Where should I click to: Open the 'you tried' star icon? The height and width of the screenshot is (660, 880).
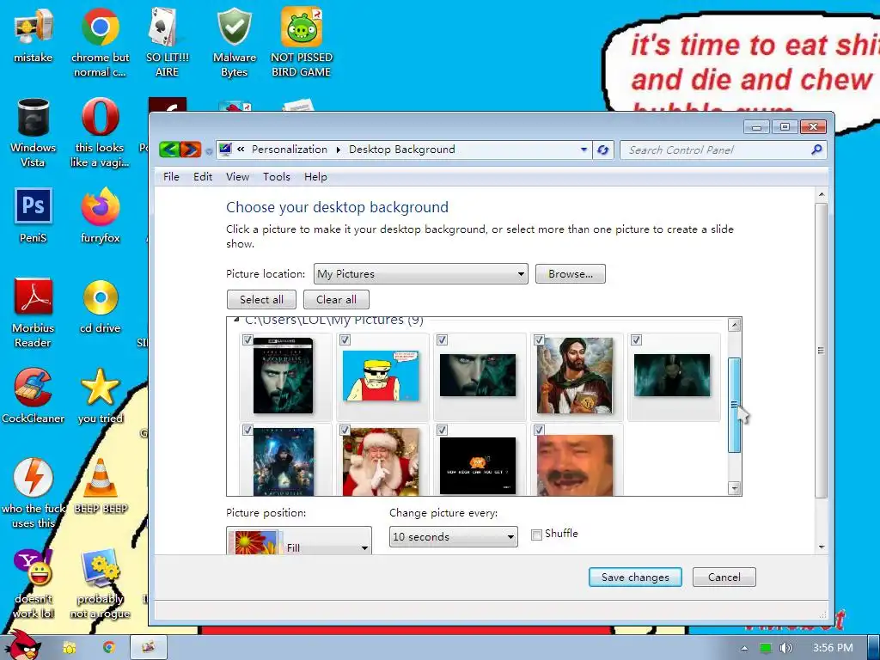[x=100, y=395]
